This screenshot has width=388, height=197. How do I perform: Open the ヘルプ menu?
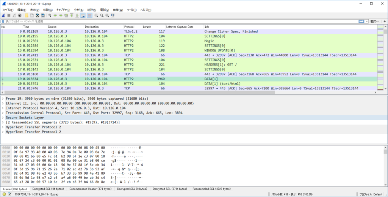point(146,10)
